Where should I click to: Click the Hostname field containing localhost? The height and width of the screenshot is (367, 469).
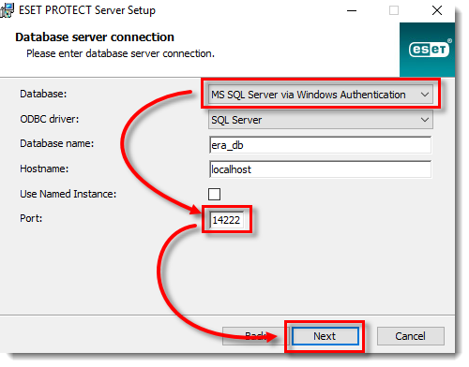coord(320,169)
